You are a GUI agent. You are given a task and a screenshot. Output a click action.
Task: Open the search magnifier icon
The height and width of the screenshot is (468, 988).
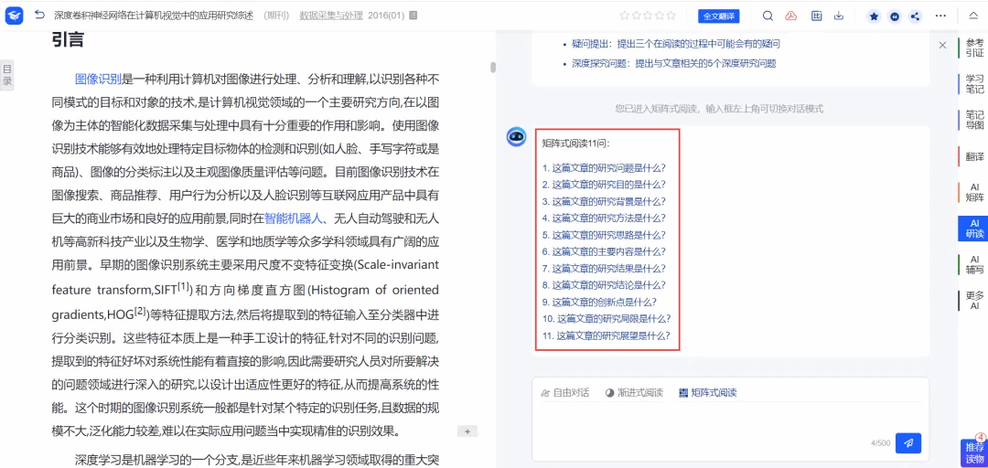tap(768, 16)
